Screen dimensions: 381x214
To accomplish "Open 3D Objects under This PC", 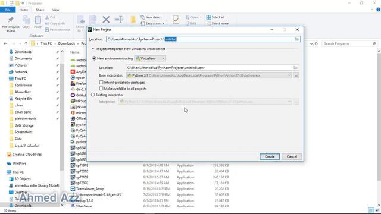I will coord(23,179).
